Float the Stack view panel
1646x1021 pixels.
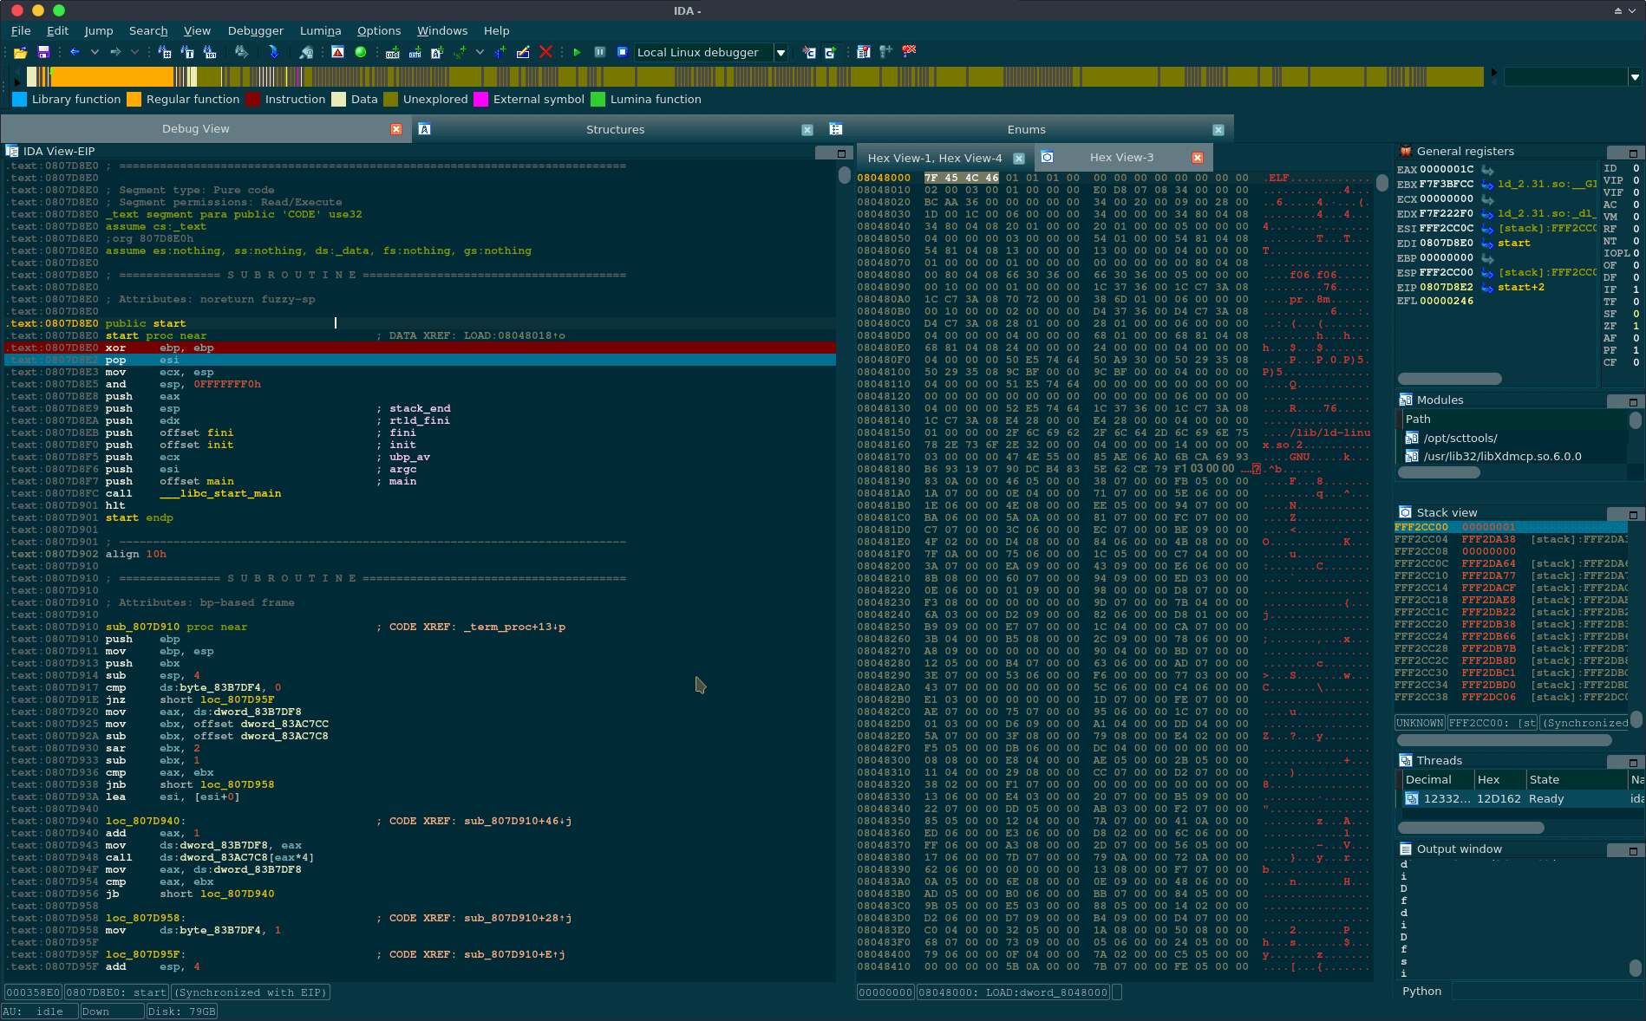click(x=1633, y=514)
